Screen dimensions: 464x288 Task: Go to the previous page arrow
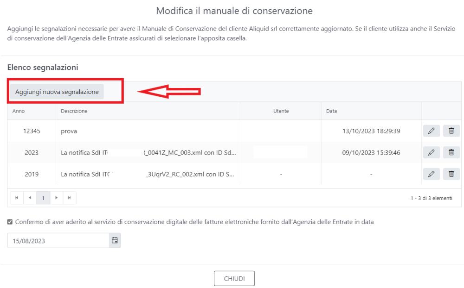(x=30, y=198)
